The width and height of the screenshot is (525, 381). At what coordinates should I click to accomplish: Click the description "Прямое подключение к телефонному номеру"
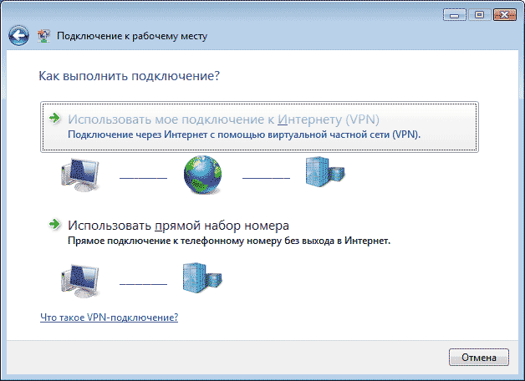[x=229, y=240]
